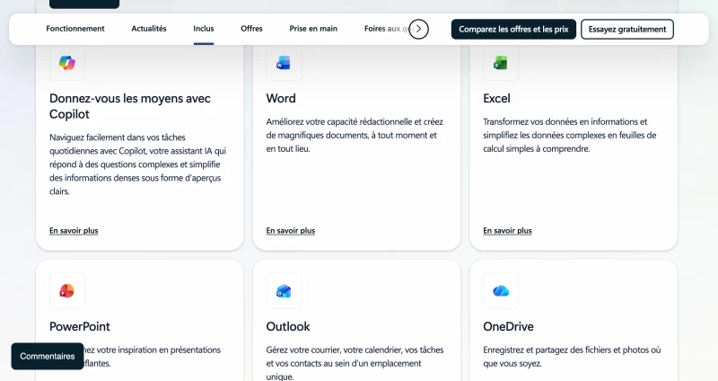Click the Copilot description starting 'Naviguez facilement'
Image resolution: width=718 pixels, height=381 pixels.
click(x=138, y=164)
